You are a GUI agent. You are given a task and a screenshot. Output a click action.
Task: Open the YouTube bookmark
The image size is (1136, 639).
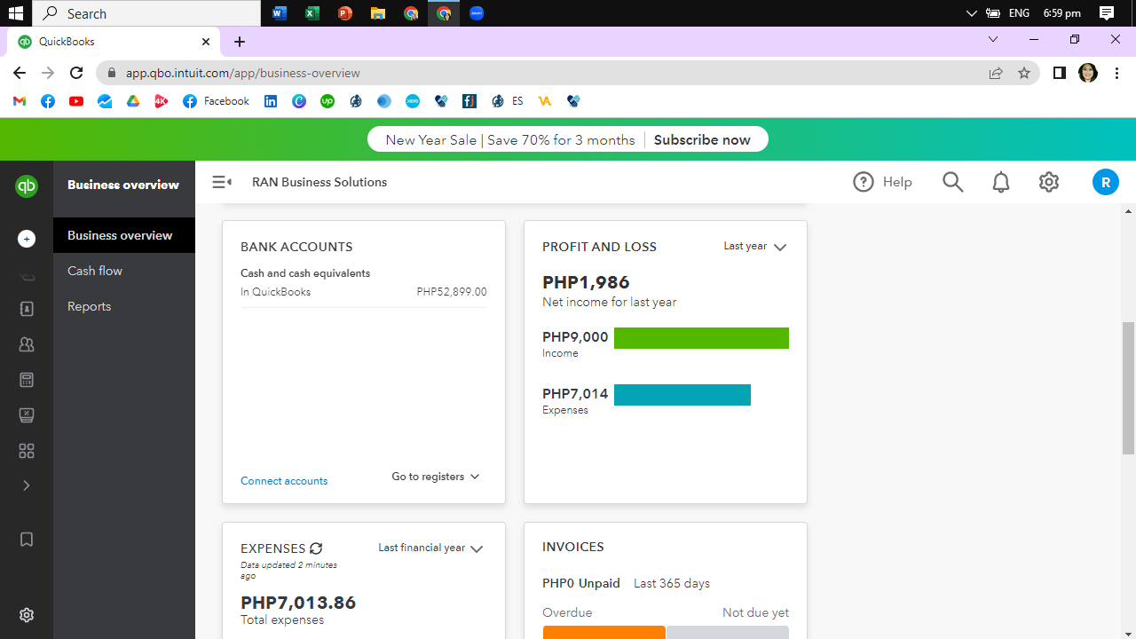(x=76, y=101)
